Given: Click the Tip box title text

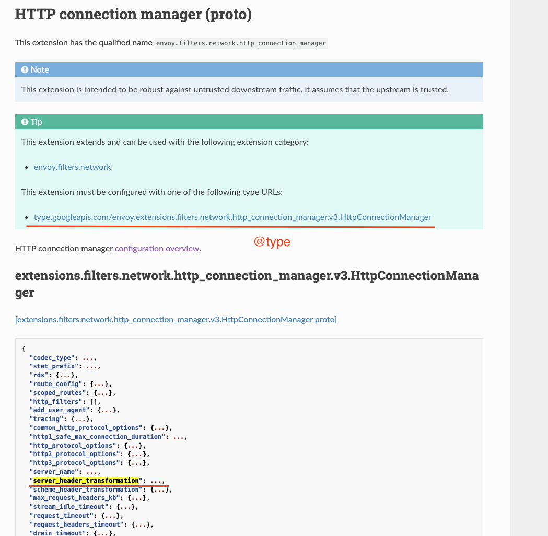Looking at the screenshot, I should tap(37, 122).
